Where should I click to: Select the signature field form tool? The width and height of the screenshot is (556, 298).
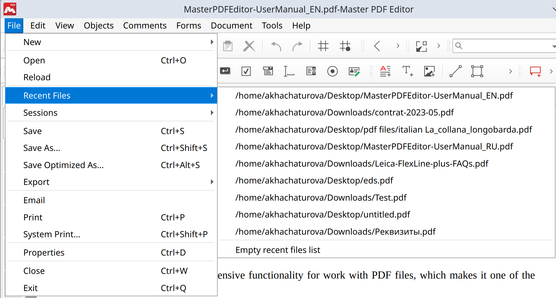pos(354,71)
